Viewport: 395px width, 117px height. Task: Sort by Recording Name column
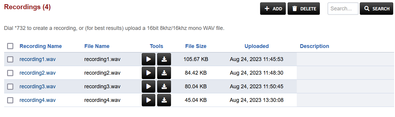click(41, 46)
